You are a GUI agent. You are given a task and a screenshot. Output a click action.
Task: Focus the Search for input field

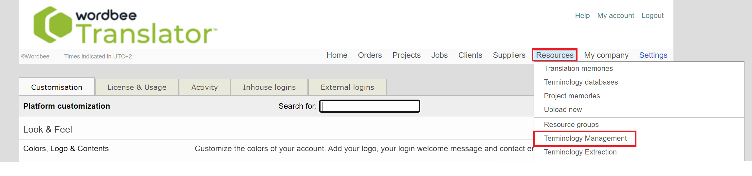tap(370, 106)
